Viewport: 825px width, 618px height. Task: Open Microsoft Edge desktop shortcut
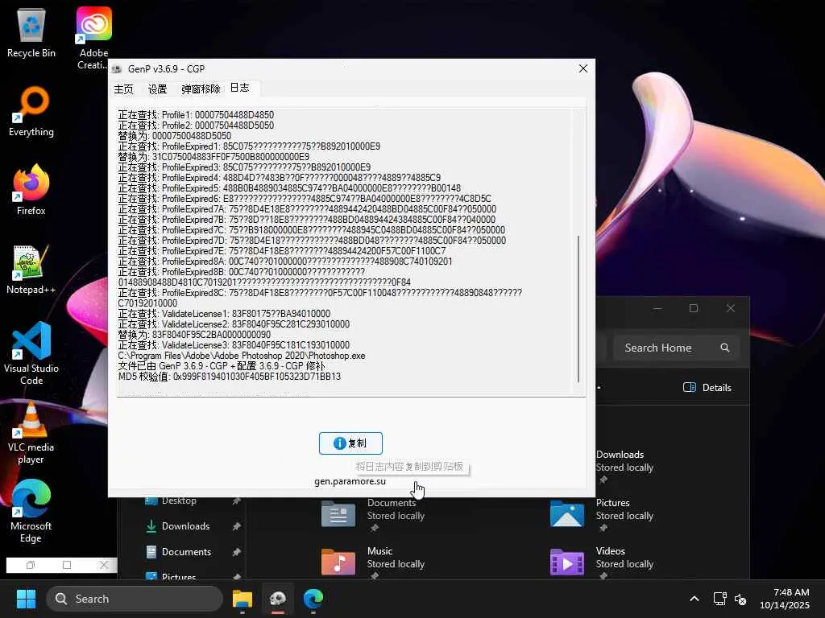pos(31,511)
